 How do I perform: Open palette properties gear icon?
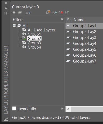(6, 13)
